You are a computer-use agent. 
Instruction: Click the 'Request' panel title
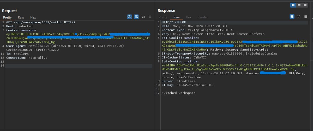point(9,11)
